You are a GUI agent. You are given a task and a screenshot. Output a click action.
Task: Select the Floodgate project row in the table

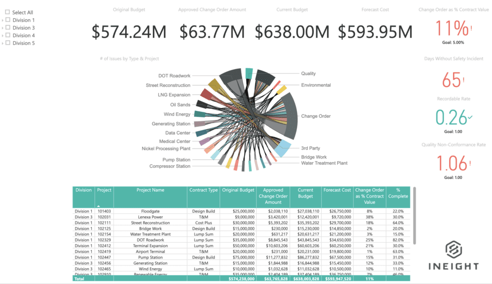coord(150,211)
